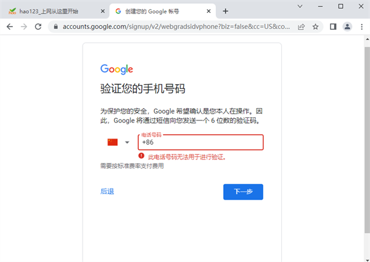Close the hao123 tab
Screen dimensions: 370x262
[x=99, y=11]
